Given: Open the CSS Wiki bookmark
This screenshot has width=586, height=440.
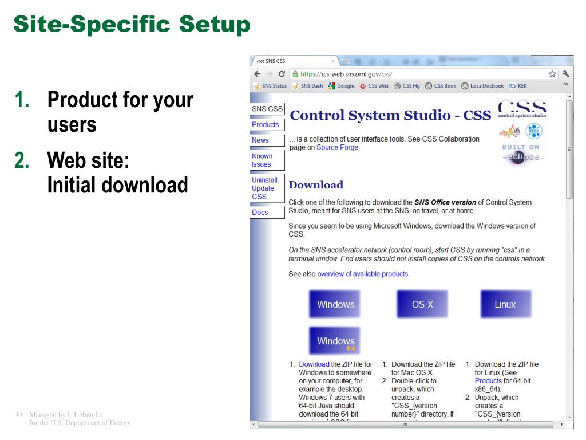Looking at the screenshot, I should coord(374,86).
